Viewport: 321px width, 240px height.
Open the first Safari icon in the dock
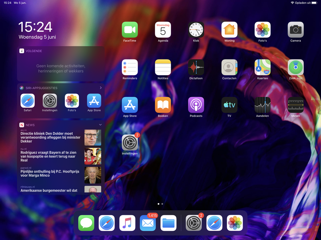pyautogui.click(x=107, y=223)
